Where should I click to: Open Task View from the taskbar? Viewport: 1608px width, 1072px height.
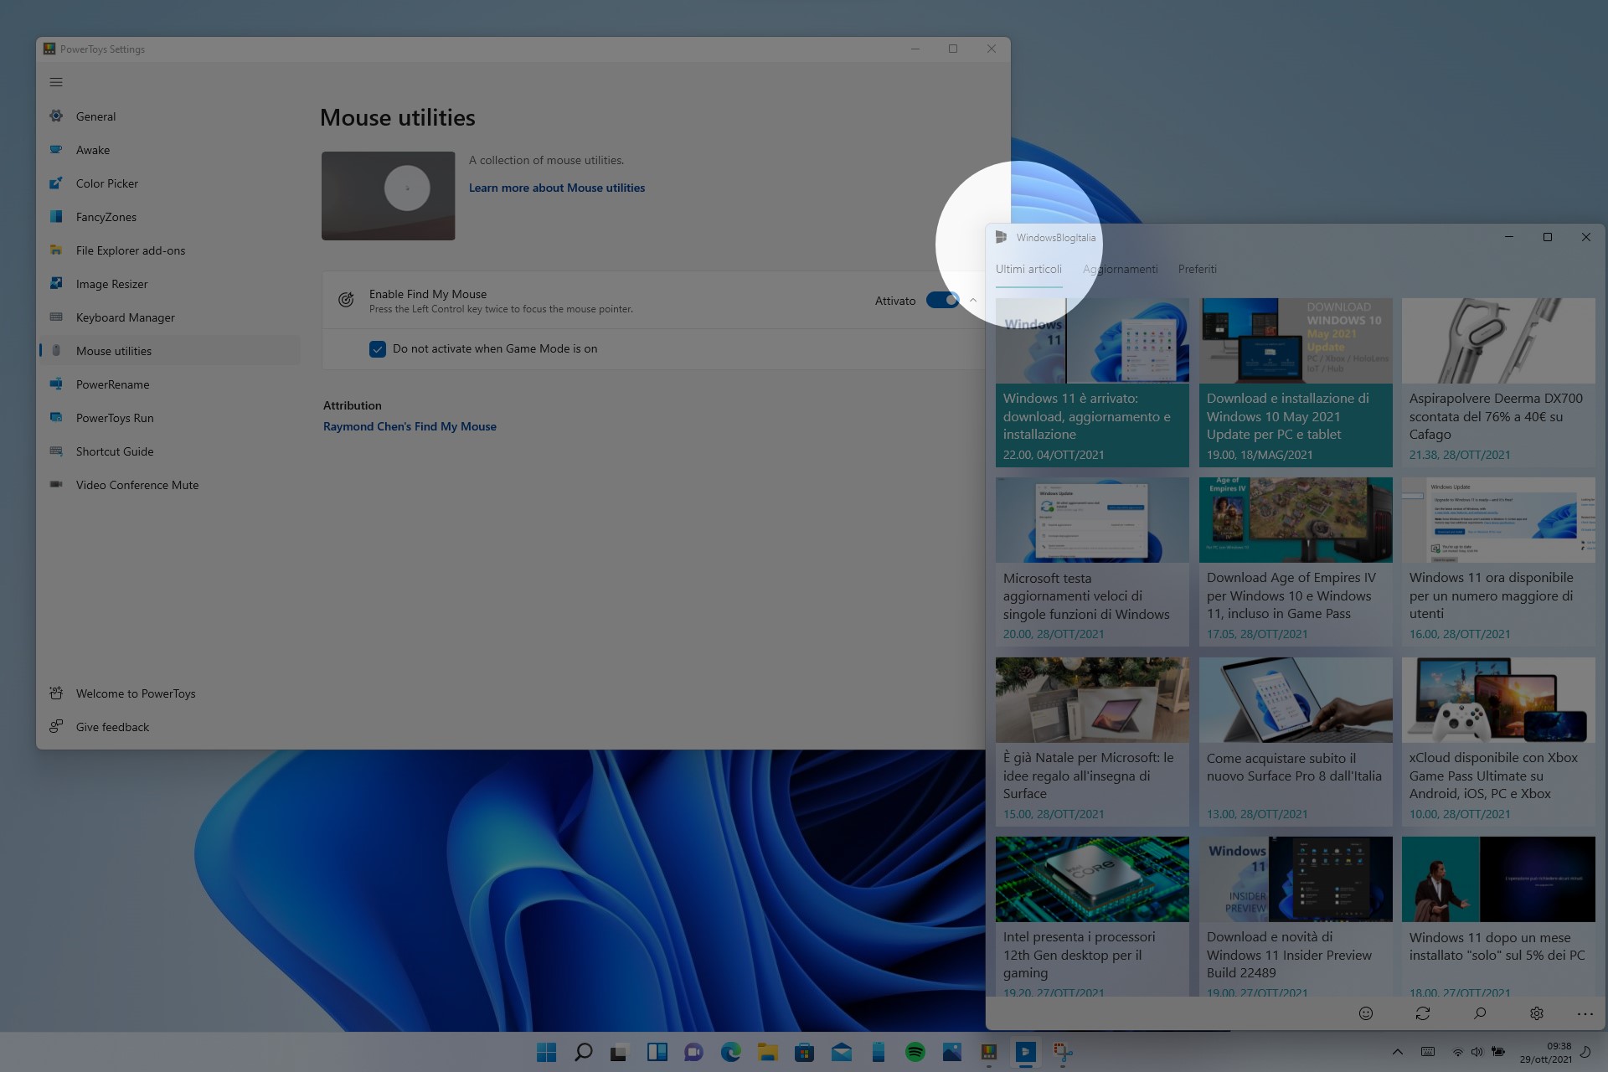[620, 1052]
